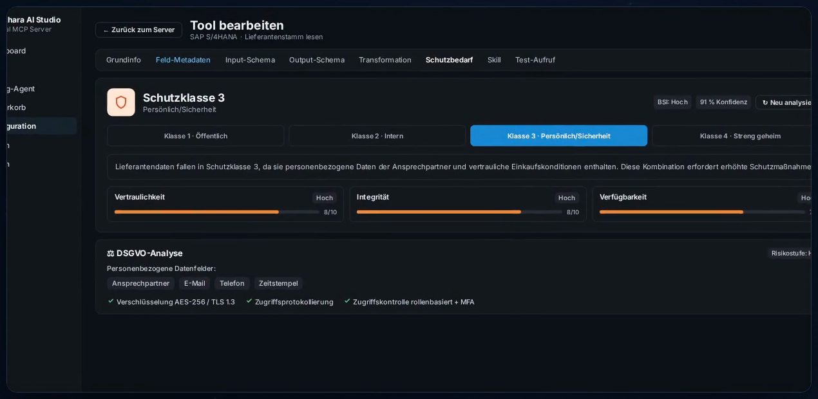Open the Skill tab
Viewport: 818px width, 399px height.
coord(494,60)
